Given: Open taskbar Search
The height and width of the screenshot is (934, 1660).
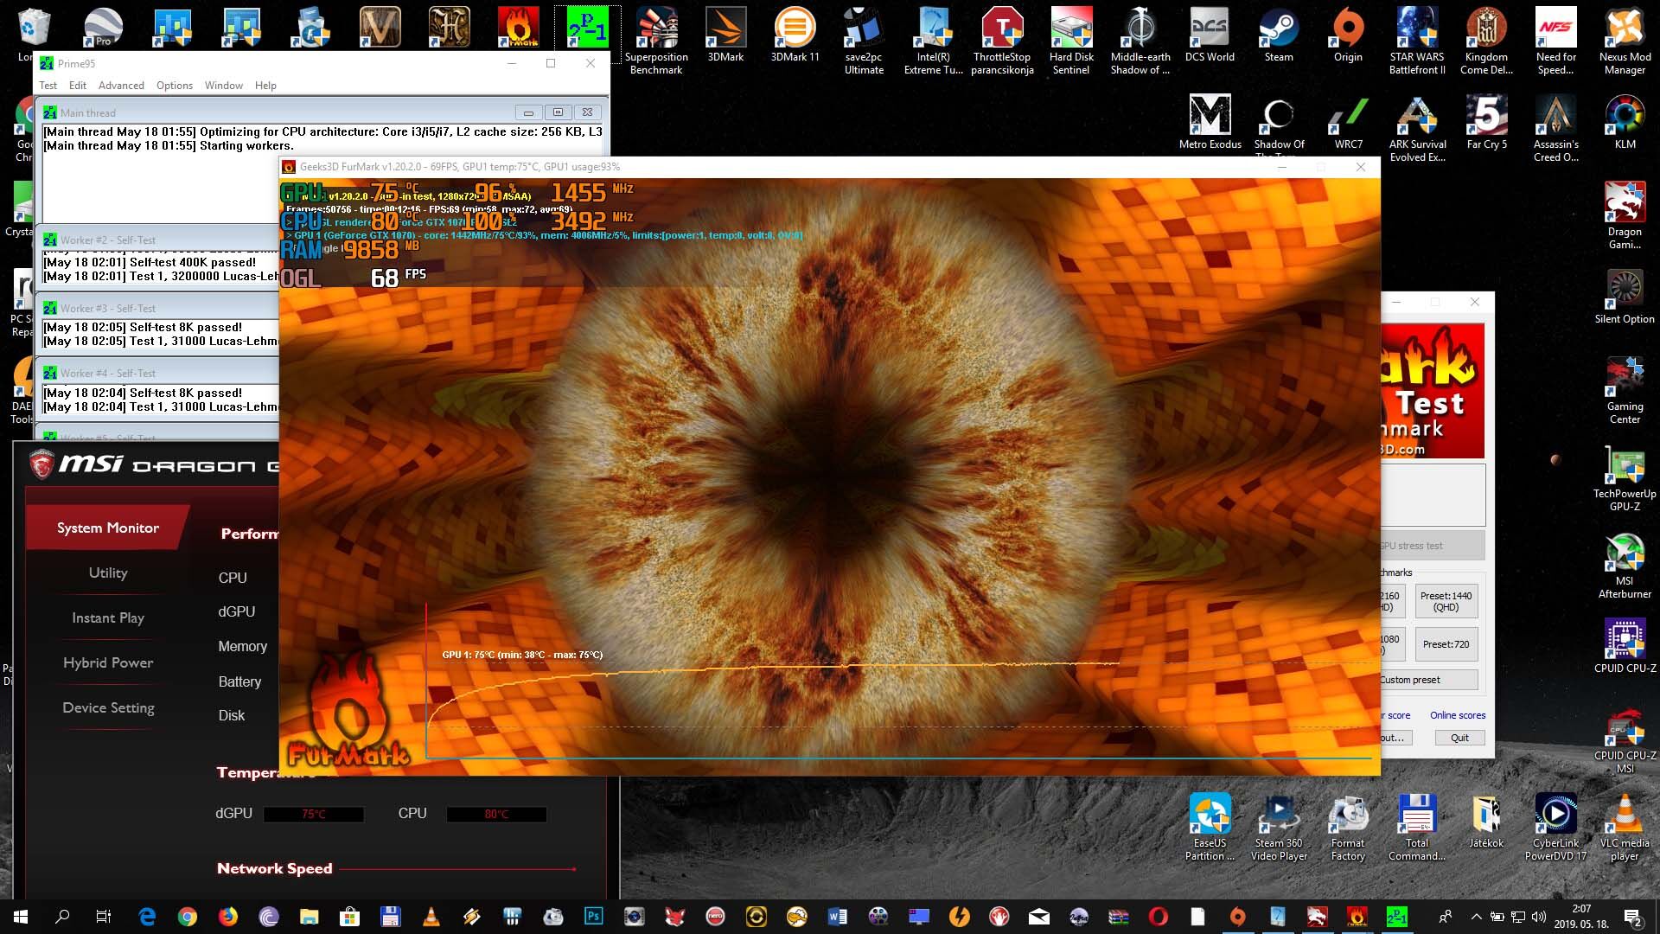Looking at the screenshot, I should [x=62, y=917].
